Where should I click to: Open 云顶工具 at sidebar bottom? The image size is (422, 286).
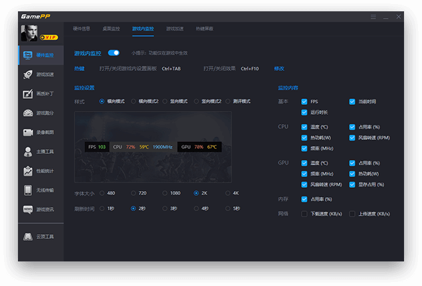(40, 236)
